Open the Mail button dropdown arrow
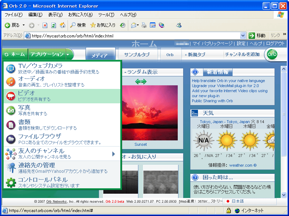Viewport: 289px width, 216px height. point(138,25)
